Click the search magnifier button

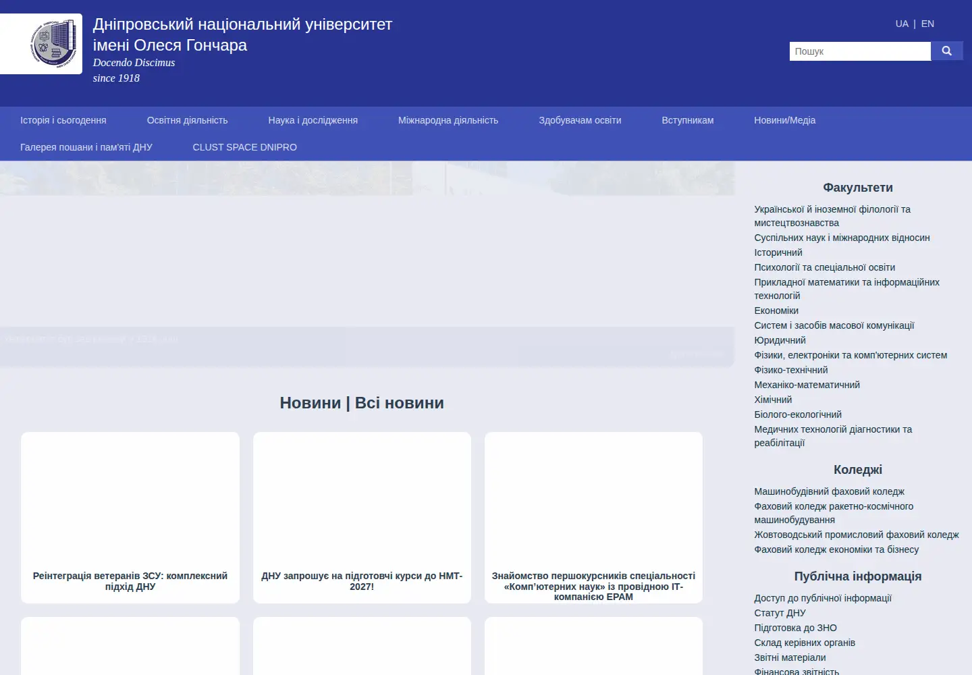(x=946, y=51)
